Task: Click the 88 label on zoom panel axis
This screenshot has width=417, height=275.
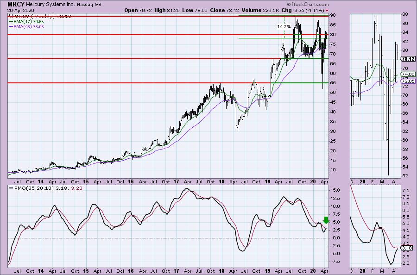Action: [x=405, y=14]
